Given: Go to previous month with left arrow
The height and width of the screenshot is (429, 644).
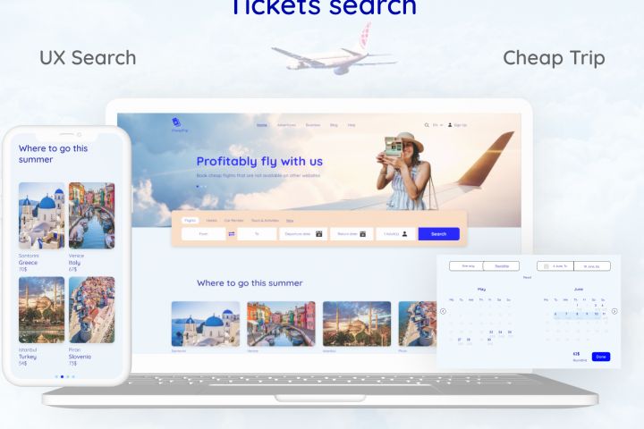Looking at the screenshot, I should click(443, 311).
